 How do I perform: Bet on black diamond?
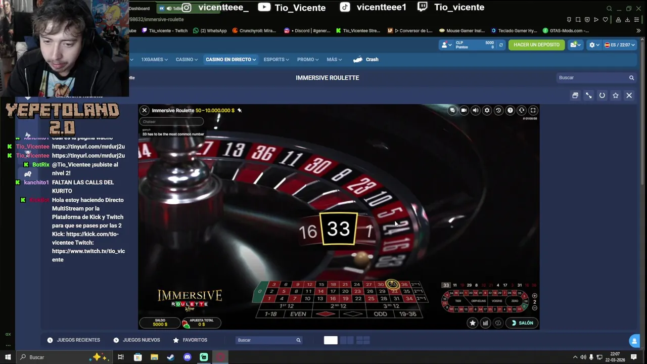353,314
